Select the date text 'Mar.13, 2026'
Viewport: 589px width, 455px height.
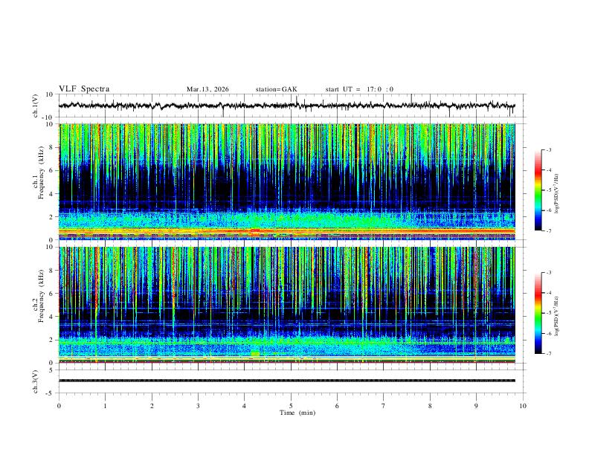pyautogui.click(x=207, y=89)
